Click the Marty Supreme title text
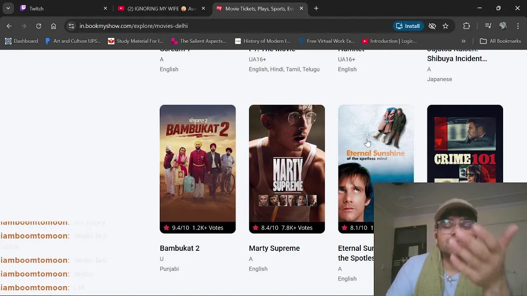Viewport: 527px width, 296px height. [x=274, y=248]
